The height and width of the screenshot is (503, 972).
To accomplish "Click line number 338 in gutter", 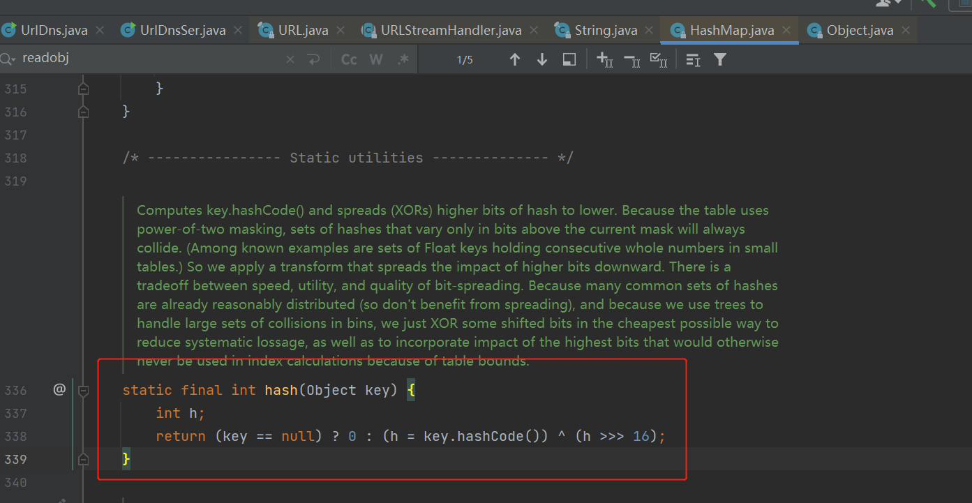I will [15, 436].
